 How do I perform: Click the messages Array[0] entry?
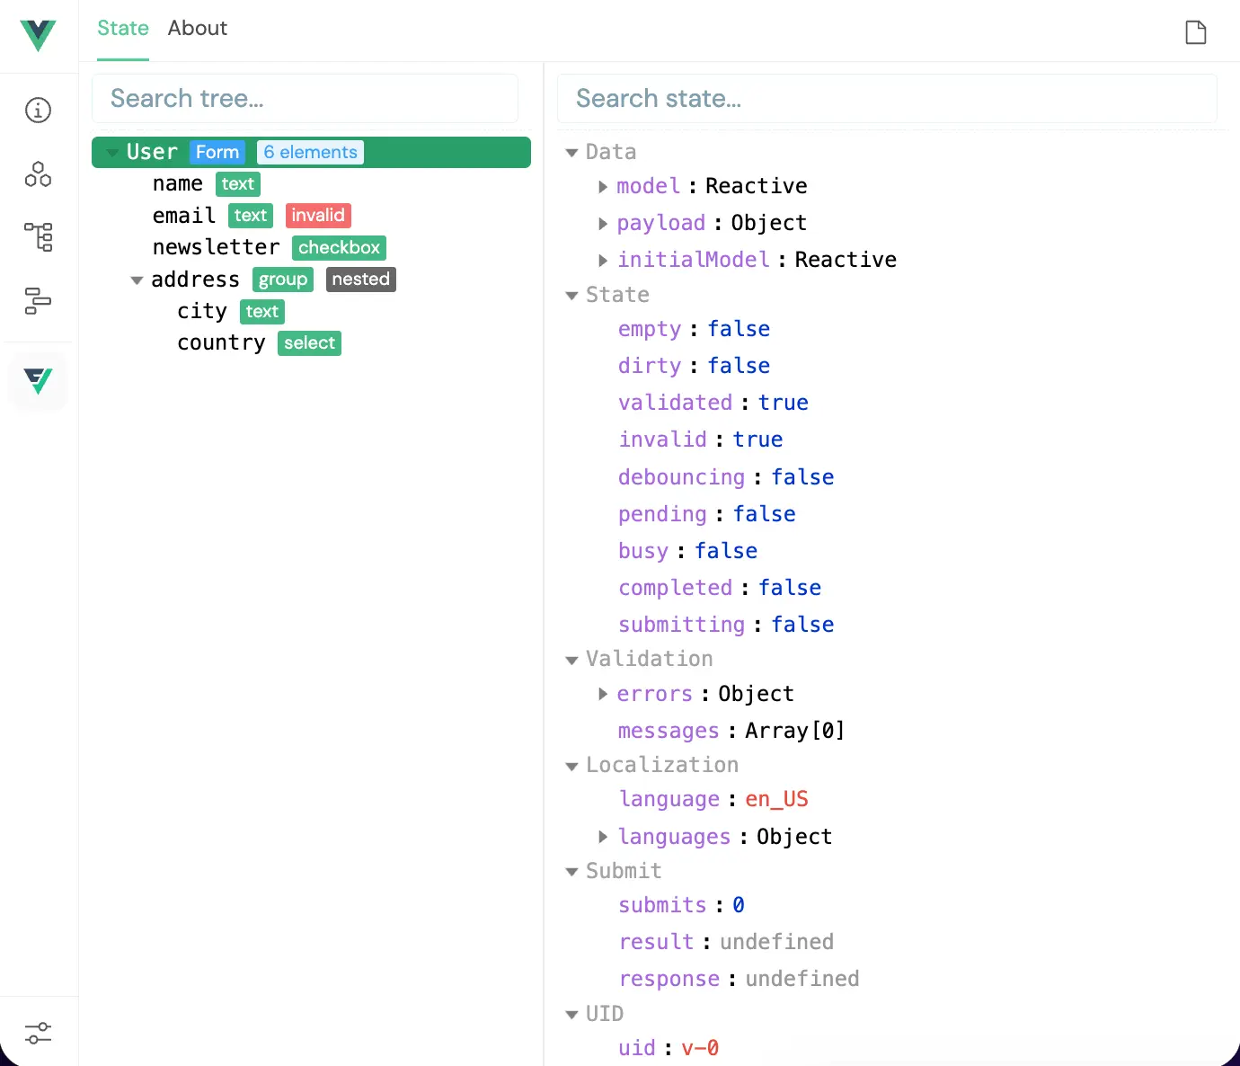click(731, 731)
